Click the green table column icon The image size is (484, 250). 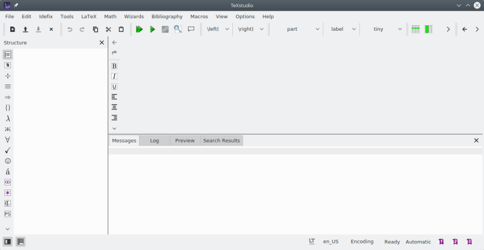pyautogui.click(x=428, y=29)
